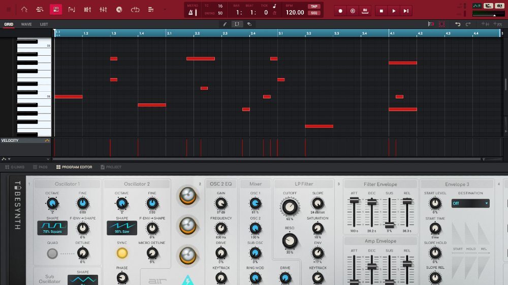This screenshot has height=285, width=508.
Task: Click the Filter Envelope ATT slider
Action: (354, 201)
